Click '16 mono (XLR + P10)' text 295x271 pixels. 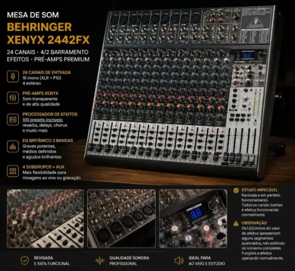[42, 78]
